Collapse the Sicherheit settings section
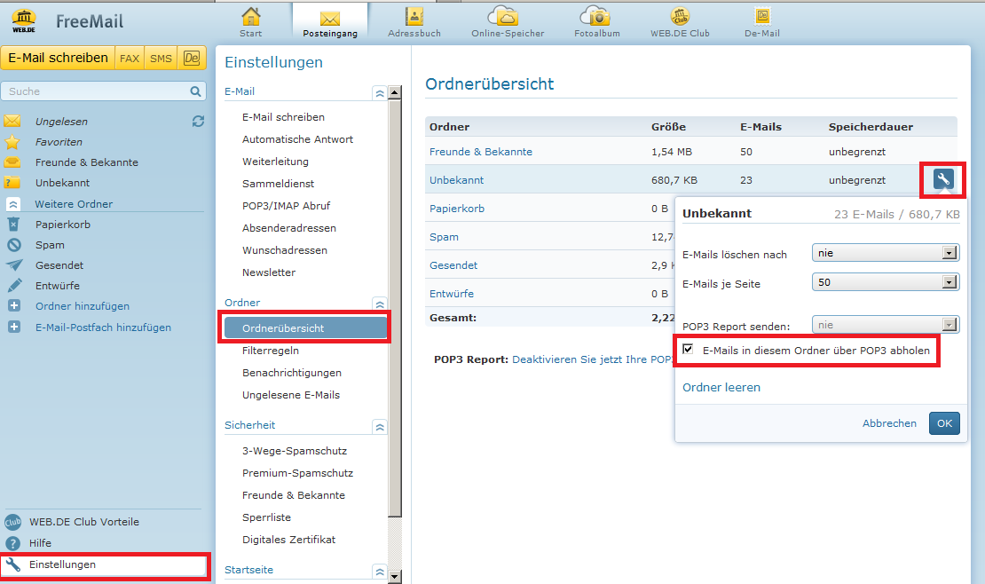 point(380,427)
